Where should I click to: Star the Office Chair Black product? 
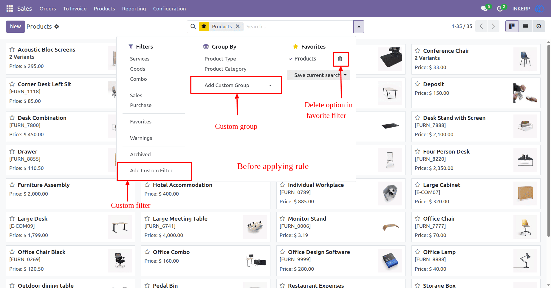tap(12, 252)
